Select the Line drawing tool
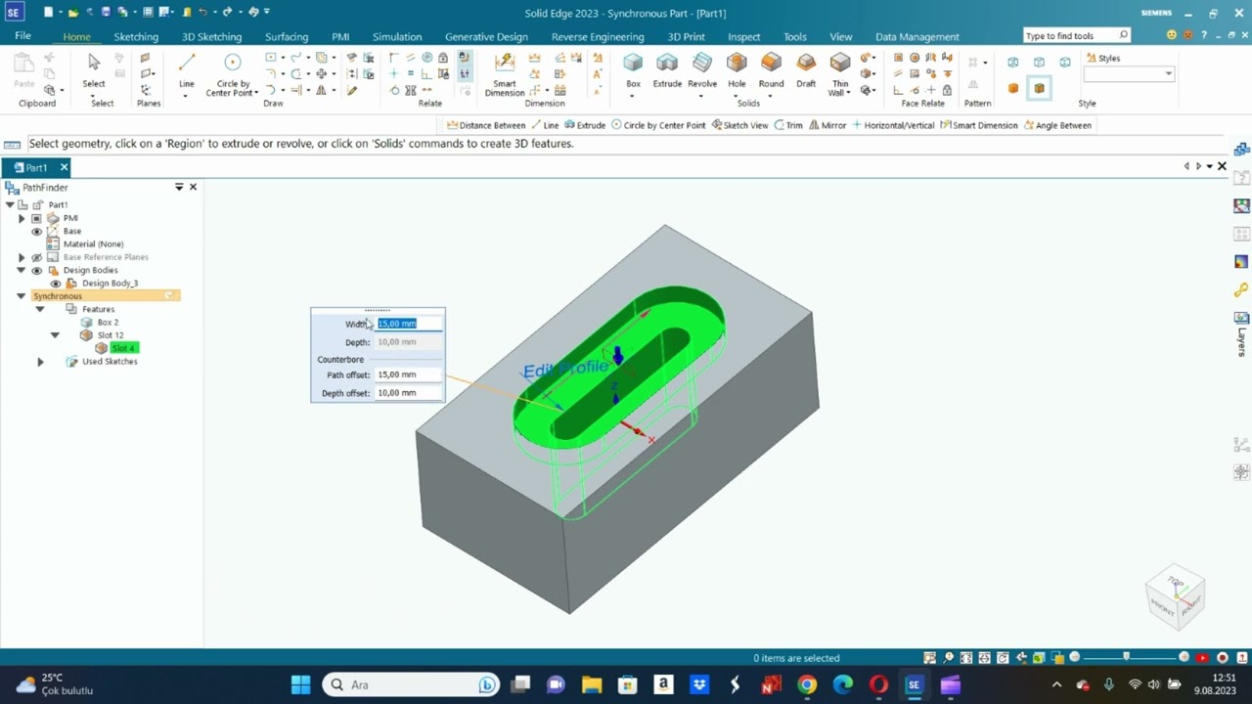 pyautogui.click(x=186, y=70)
